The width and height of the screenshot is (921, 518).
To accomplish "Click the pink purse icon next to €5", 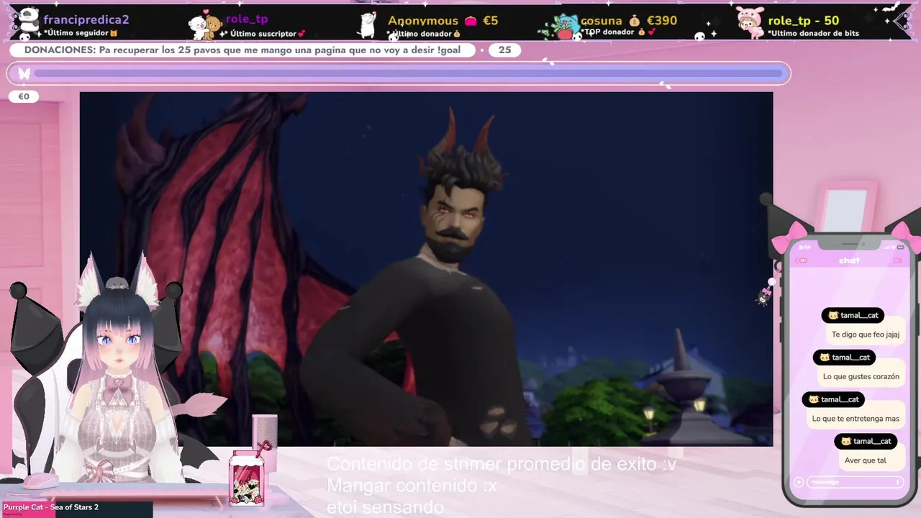I will click(x=471, y=21).
